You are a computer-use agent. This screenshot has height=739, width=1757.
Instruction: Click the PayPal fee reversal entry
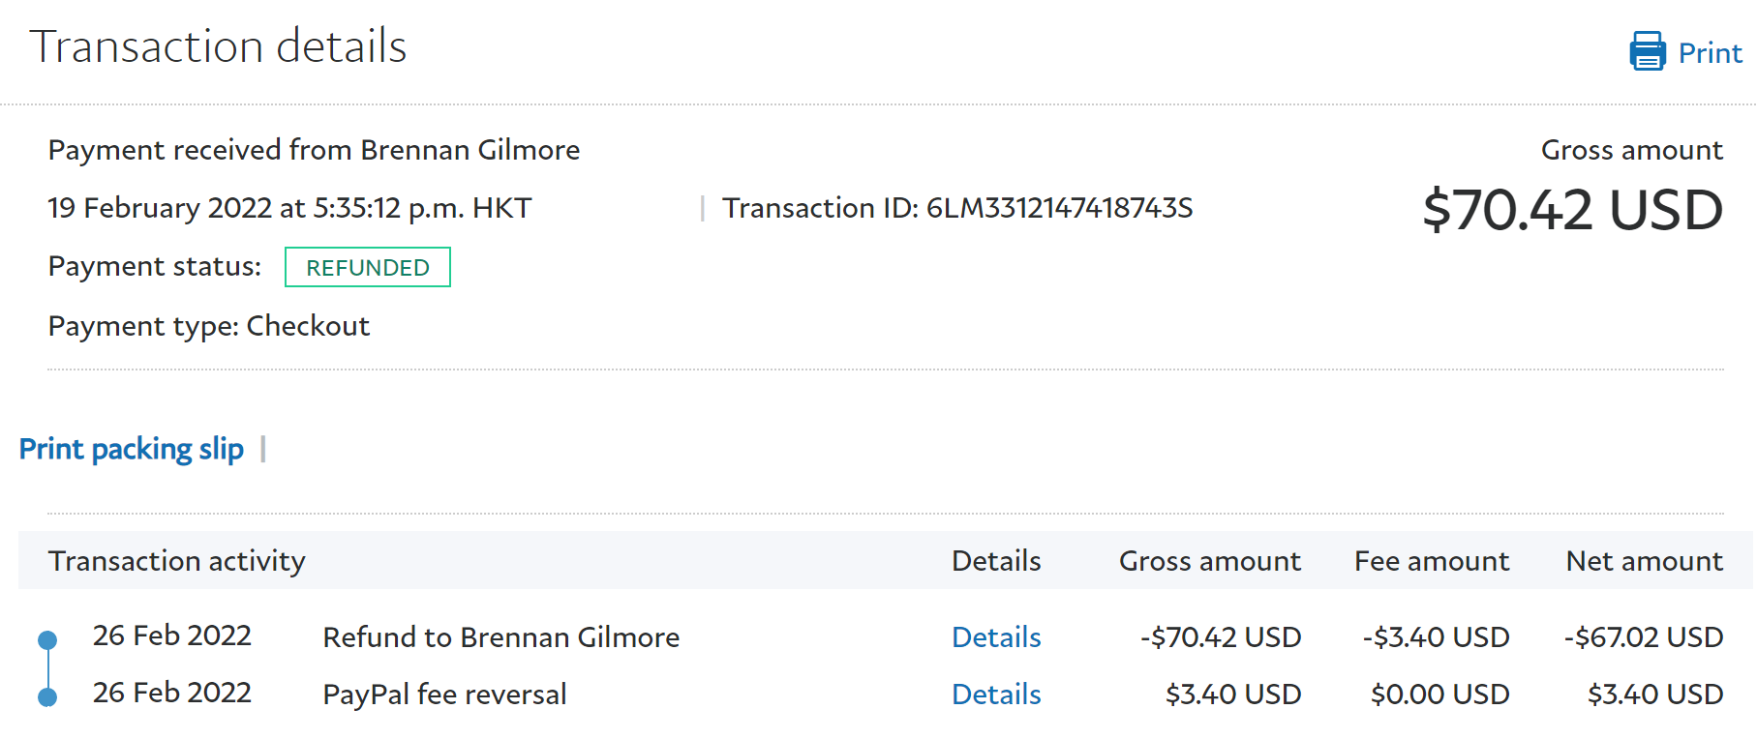coord(444,695)
